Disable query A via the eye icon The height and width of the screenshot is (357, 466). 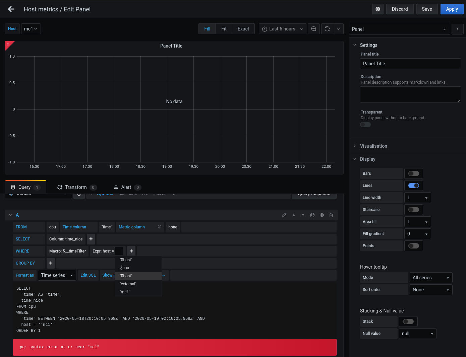click(x=322, y=215)
